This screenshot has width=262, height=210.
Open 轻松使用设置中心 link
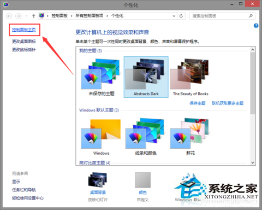pyautogui.click(x=28, y=198)
